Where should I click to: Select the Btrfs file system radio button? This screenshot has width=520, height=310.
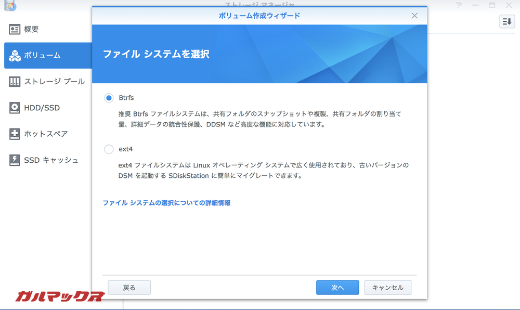(109, 98)
